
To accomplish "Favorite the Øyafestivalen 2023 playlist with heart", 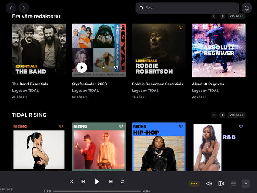I will click(116, 68).
